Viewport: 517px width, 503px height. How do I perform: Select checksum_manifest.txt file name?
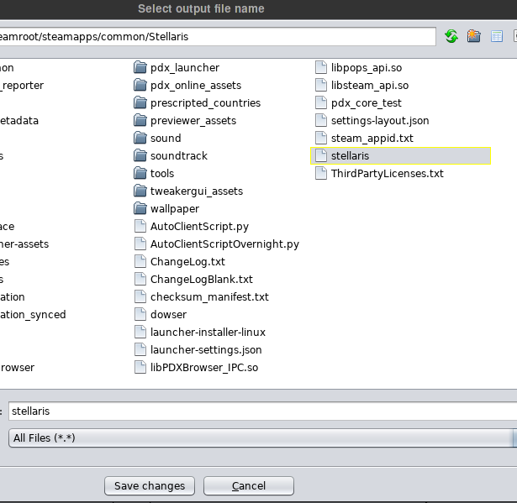click(209, 296)
